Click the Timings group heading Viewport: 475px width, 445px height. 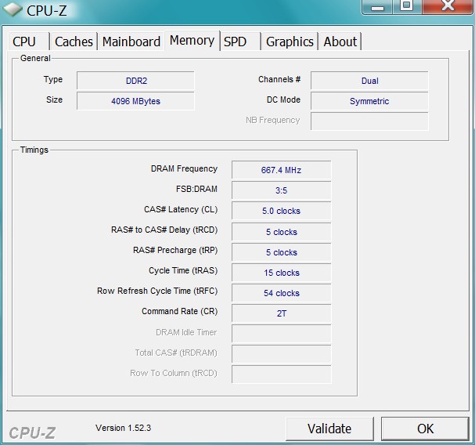pos(34,150)
